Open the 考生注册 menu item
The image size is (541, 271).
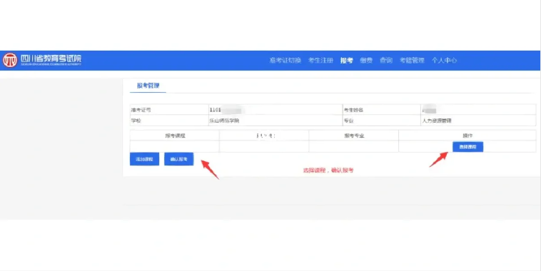[x=320, y=61]
